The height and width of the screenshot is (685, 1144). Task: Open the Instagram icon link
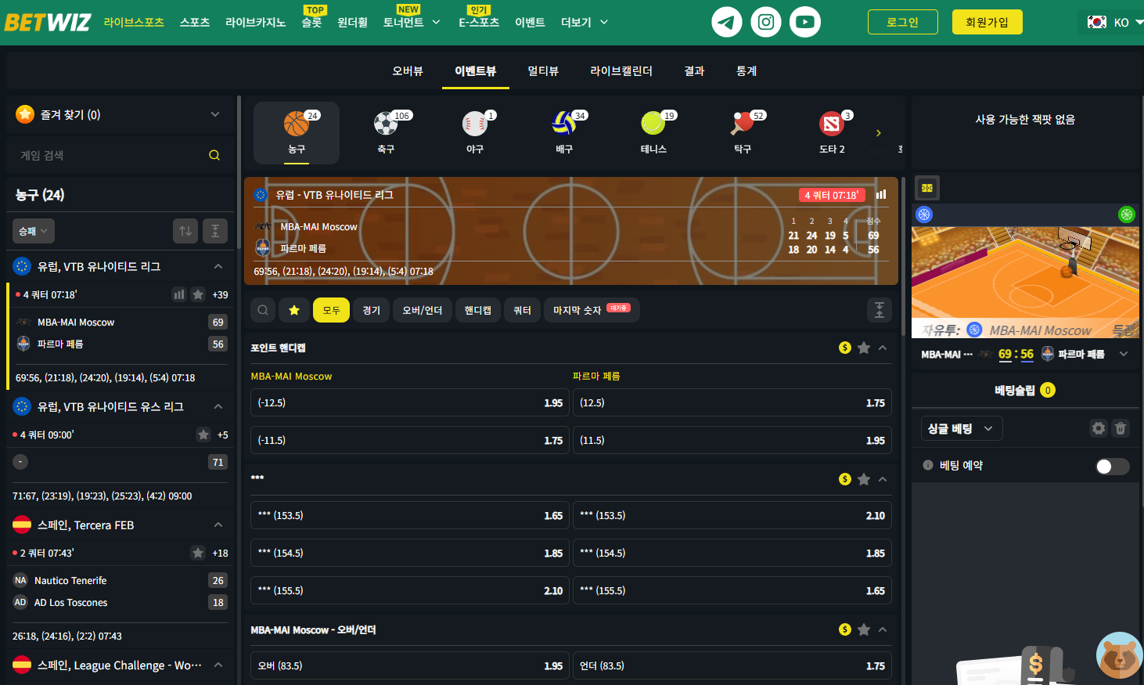point(765,22)
